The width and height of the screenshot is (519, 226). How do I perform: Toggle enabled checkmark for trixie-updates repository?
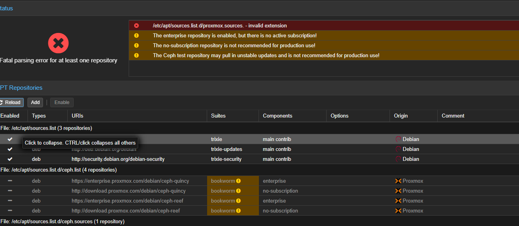10,149
